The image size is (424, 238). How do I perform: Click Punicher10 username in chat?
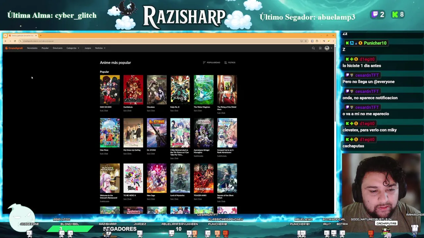coord(375,43)
